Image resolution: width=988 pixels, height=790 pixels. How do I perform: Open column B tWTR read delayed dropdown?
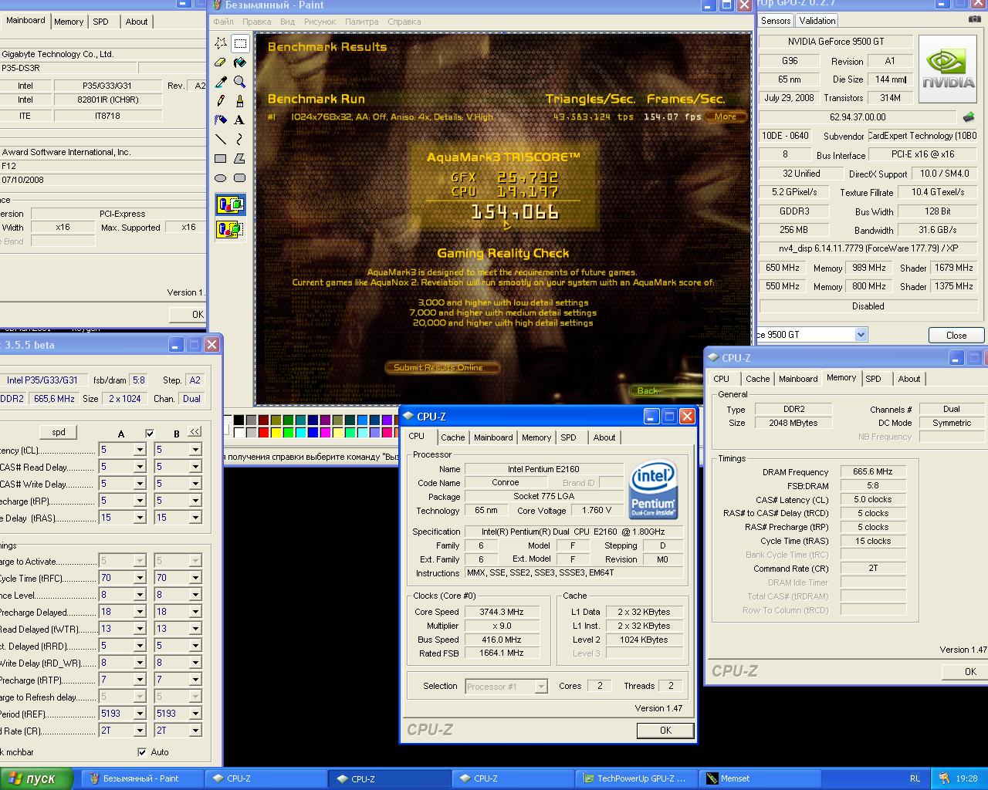tap(195, 629)
